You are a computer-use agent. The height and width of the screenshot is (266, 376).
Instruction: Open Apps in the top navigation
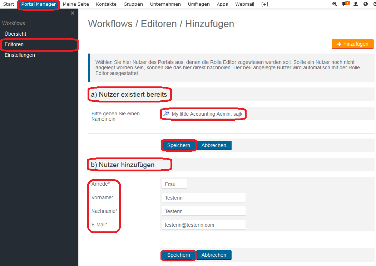pos(222,4)
